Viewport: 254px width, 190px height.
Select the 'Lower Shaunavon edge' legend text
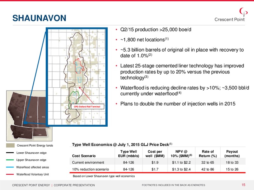tap(31, 153)
